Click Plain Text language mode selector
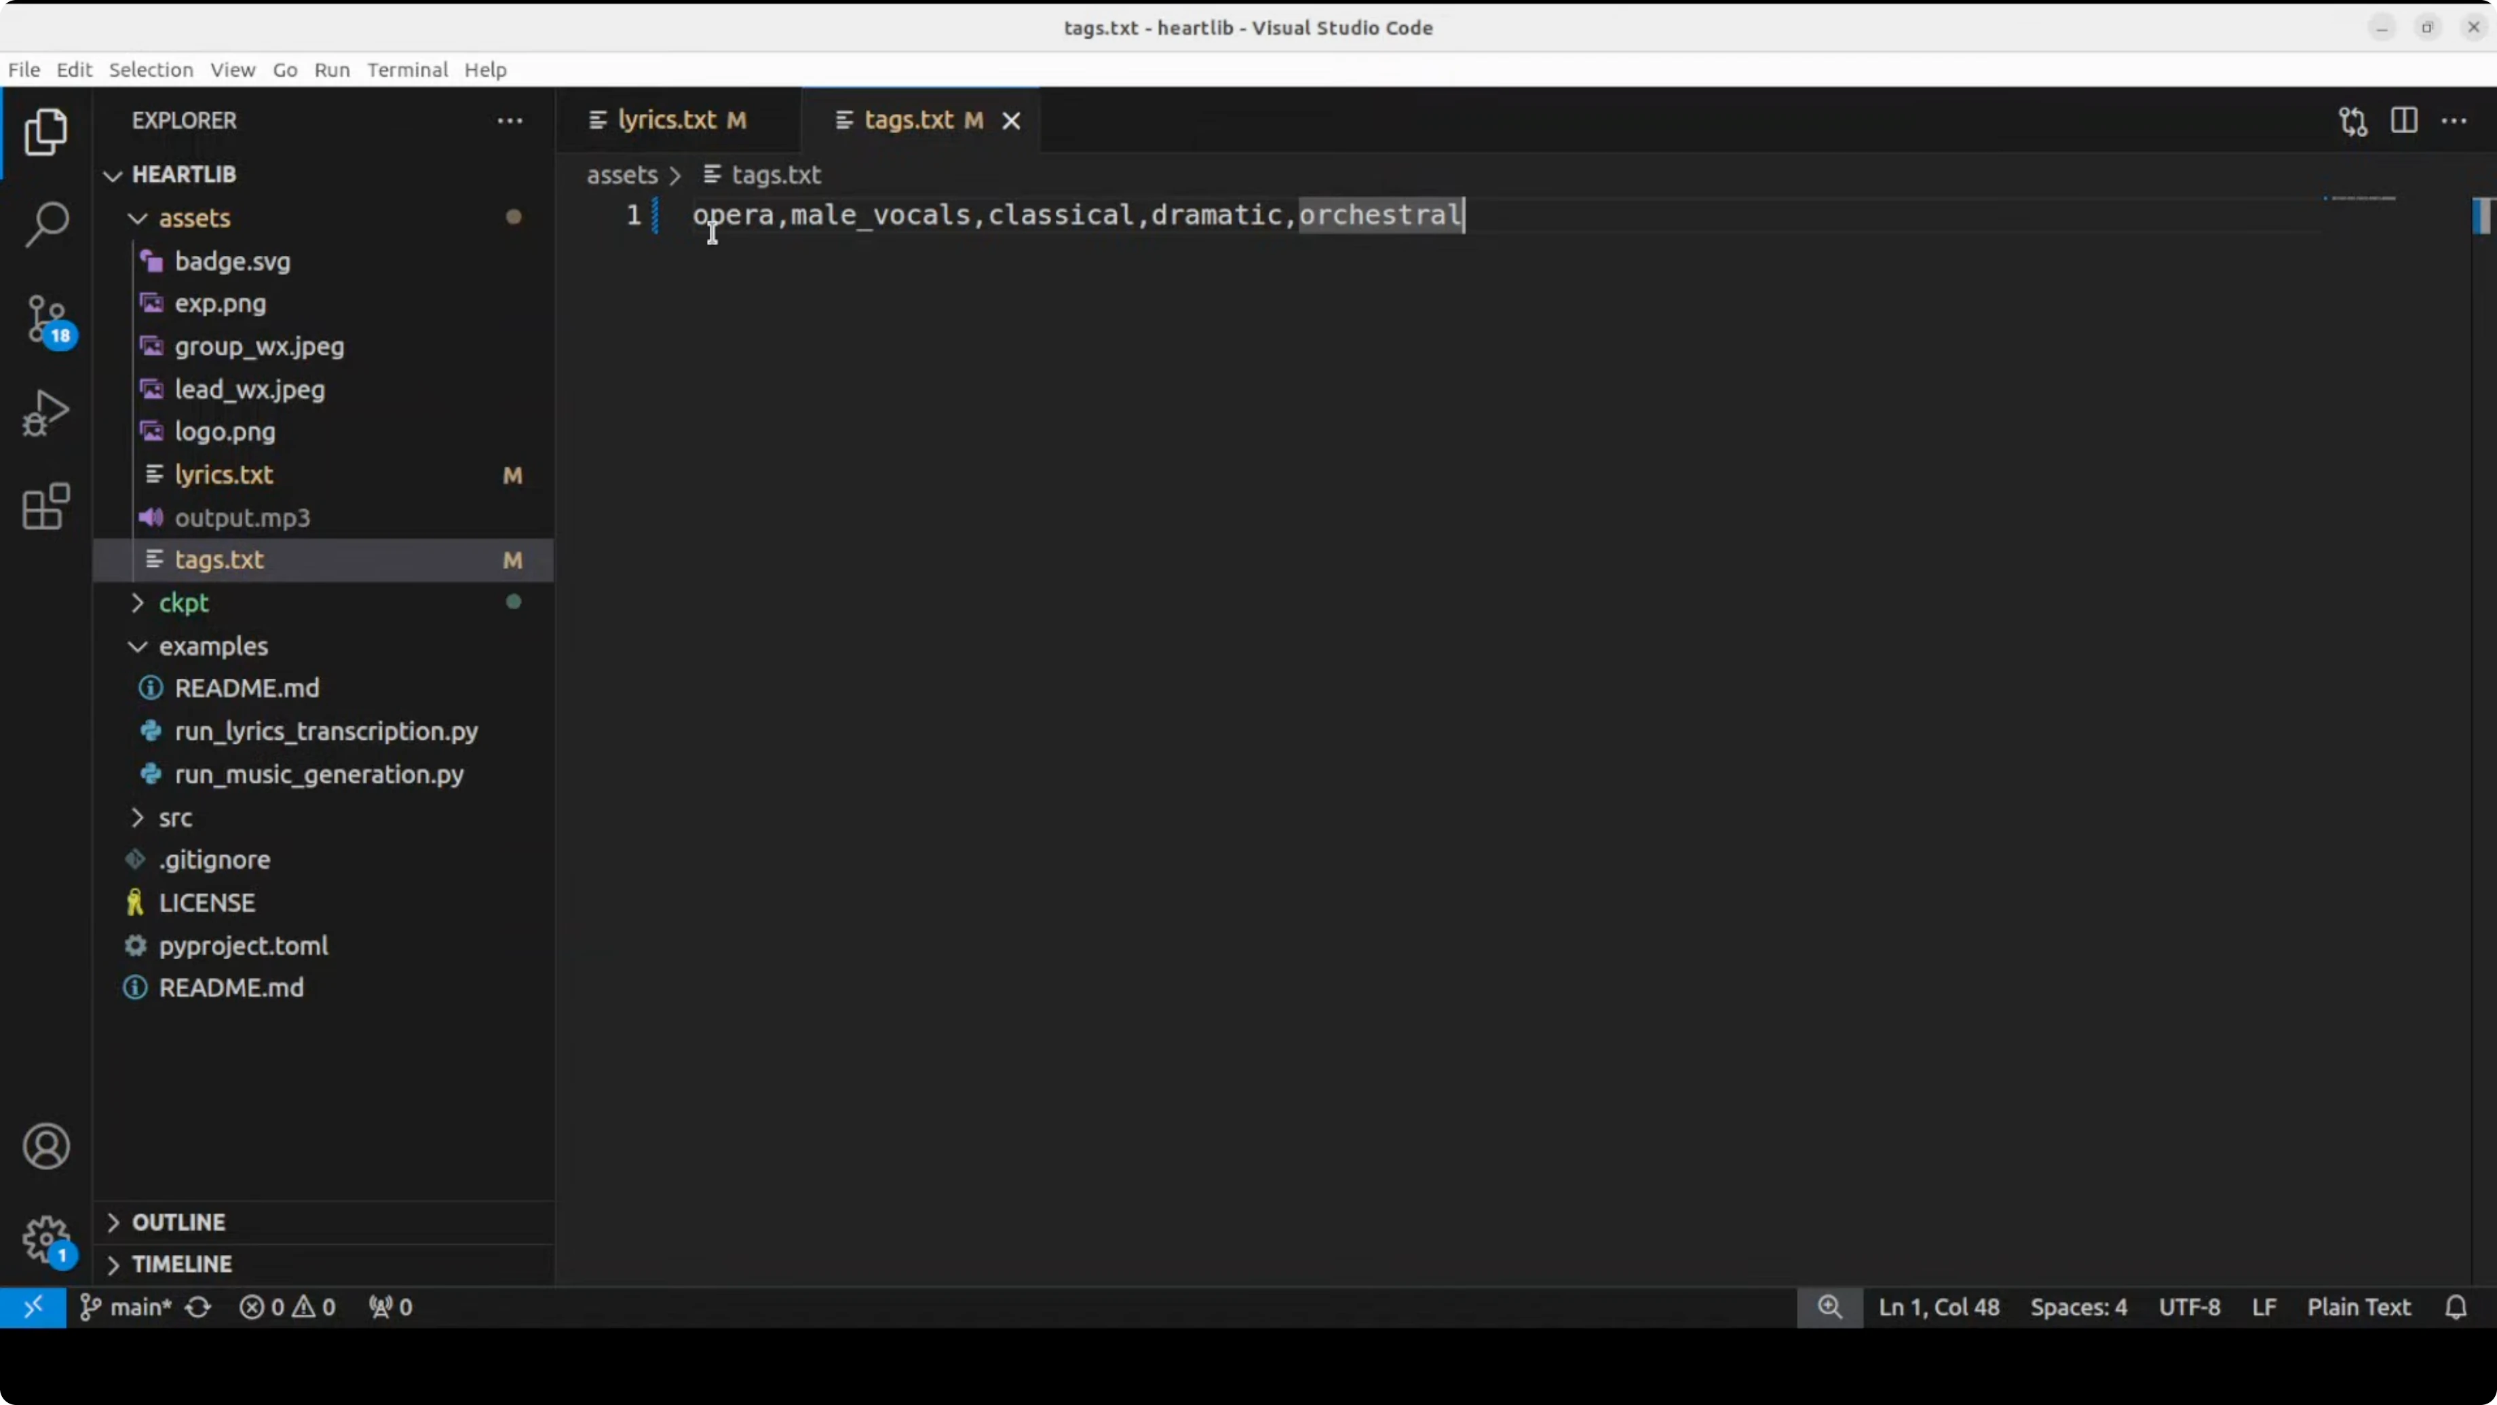Viewport: 2497px width, 1405px height. (2357, 1307)
